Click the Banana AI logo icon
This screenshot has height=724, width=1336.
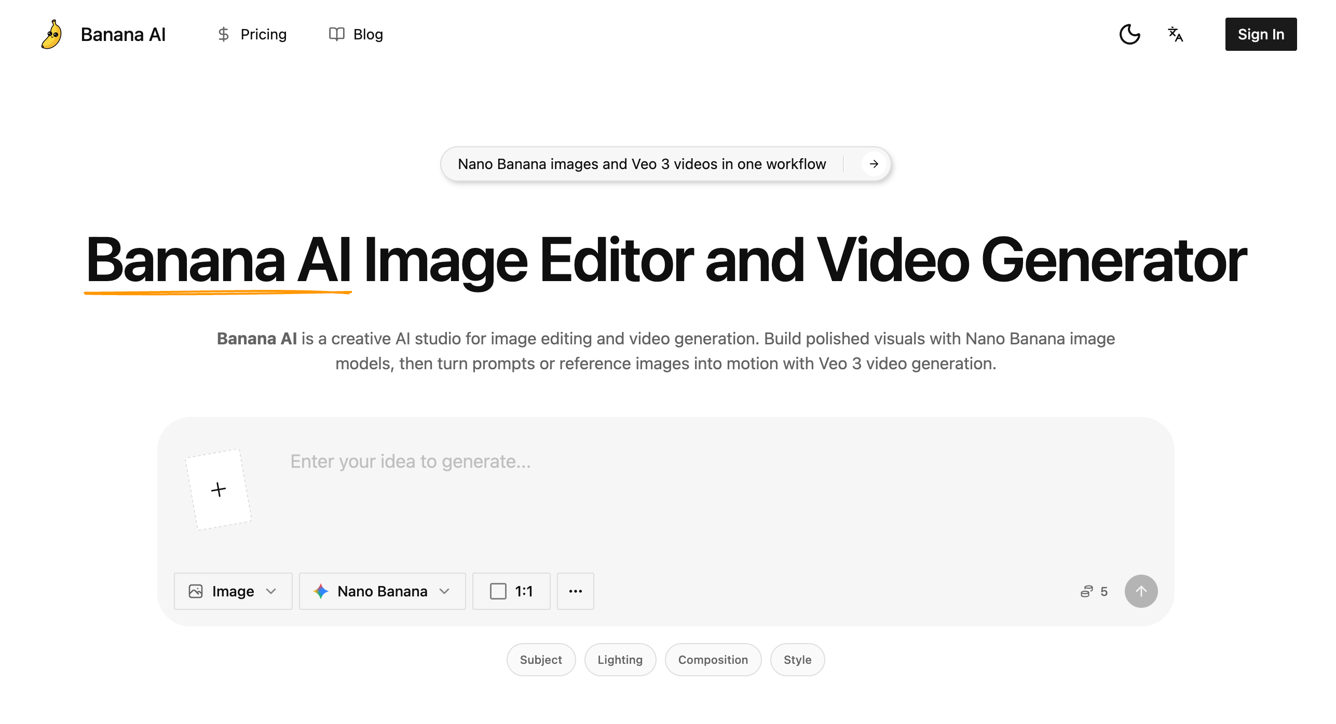coord(52,34)
